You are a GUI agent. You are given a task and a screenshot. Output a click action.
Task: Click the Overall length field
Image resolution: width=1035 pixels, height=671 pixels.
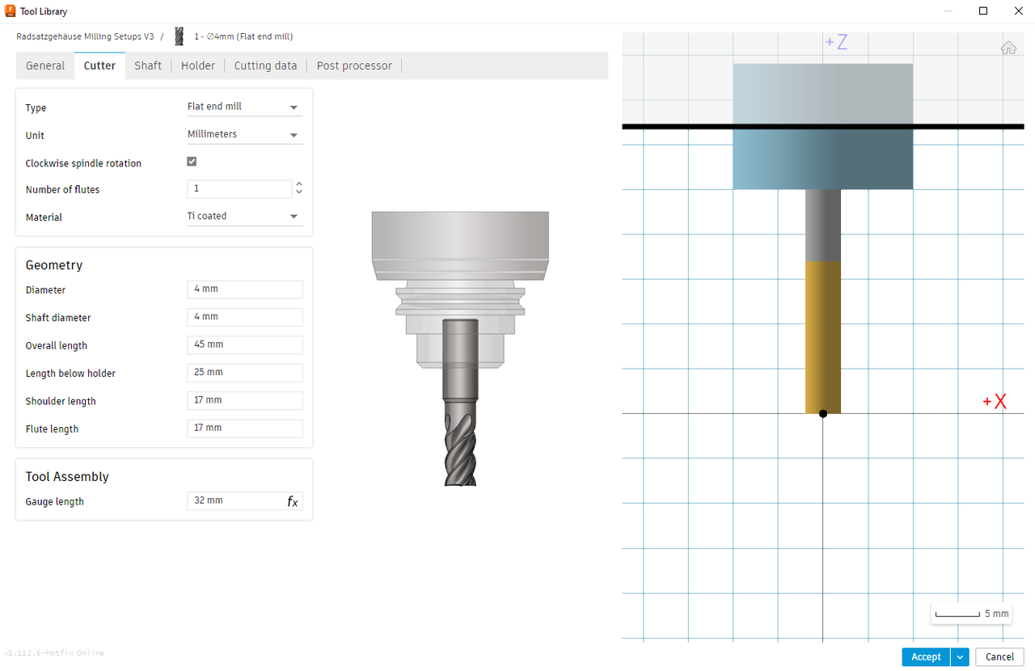click(244, 345)
